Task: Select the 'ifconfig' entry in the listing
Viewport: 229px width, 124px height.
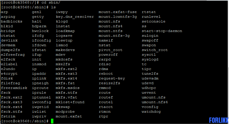Action: click(41, 40)
